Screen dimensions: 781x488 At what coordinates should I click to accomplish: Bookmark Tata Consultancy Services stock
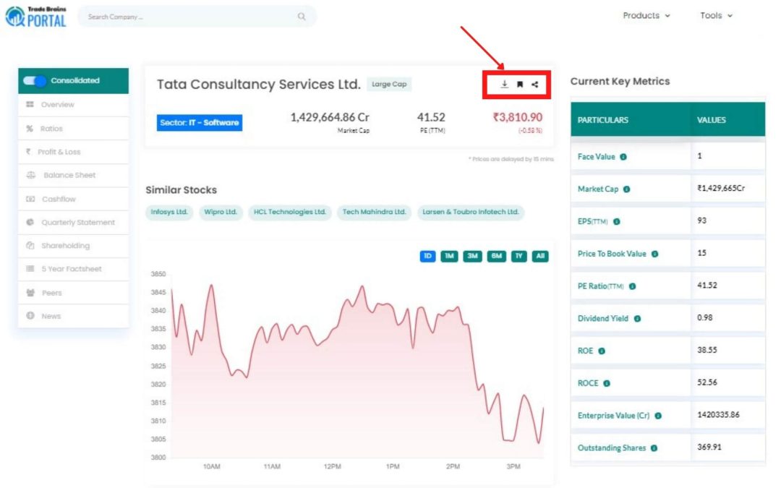(519, 84)
